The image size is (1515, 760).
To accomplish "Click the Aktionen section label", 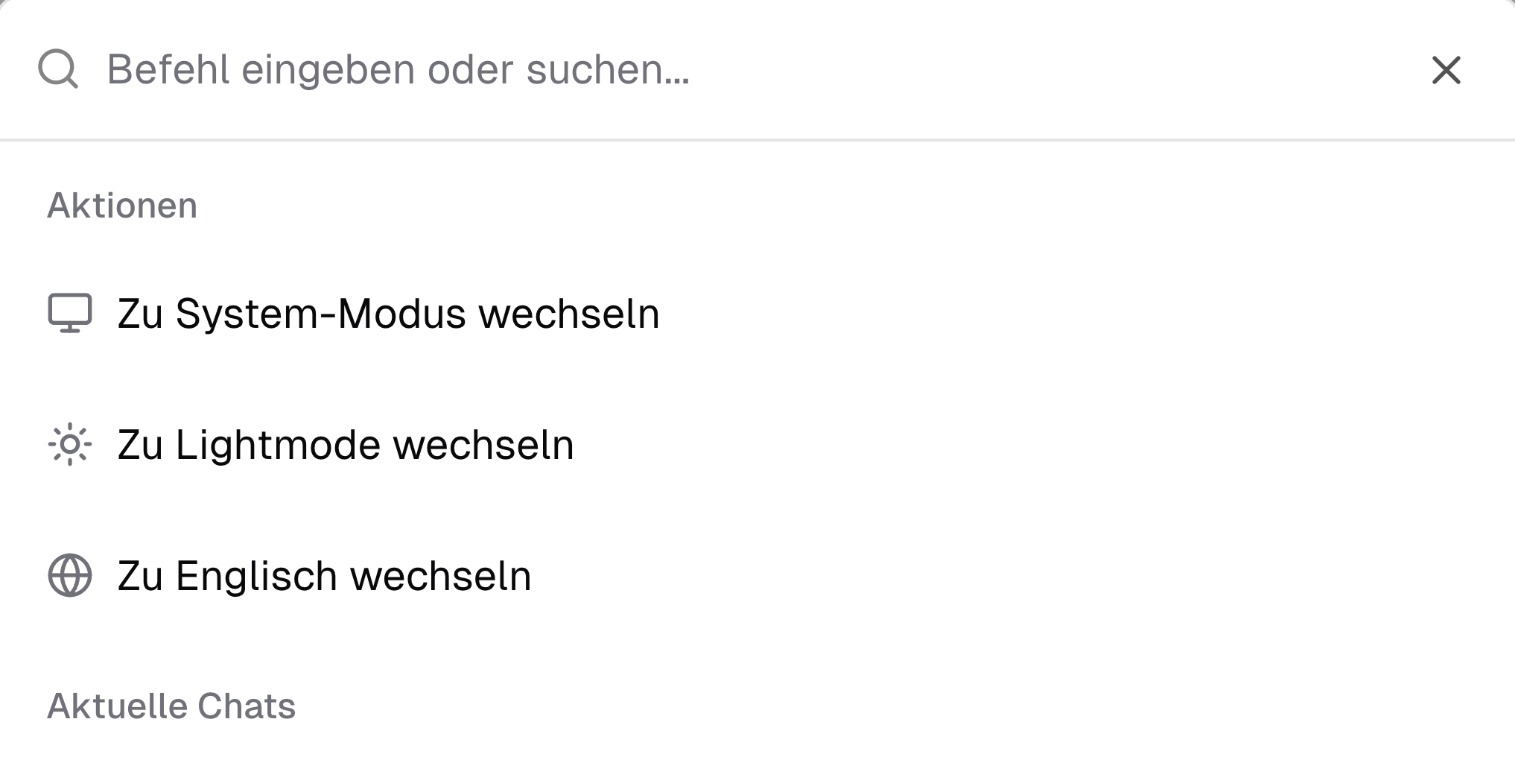I will pos(122,206).
